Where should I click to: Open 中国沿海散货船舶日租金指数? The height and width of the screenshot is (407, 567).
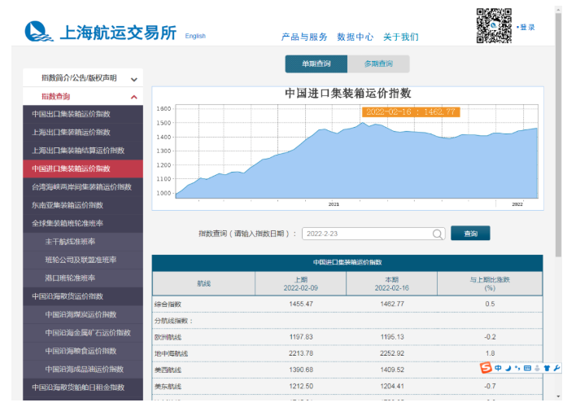(83, 387)
